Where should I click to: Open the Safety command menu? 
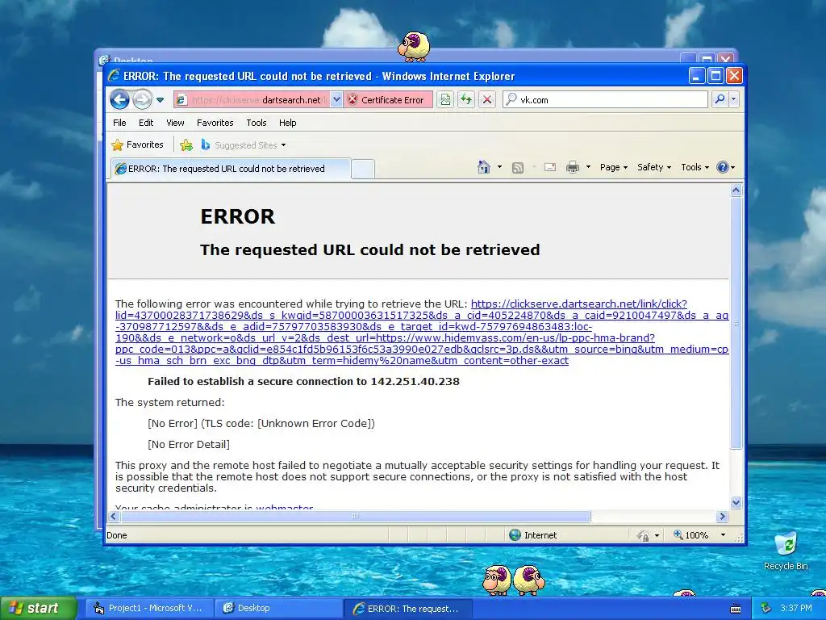click(653, 167)
